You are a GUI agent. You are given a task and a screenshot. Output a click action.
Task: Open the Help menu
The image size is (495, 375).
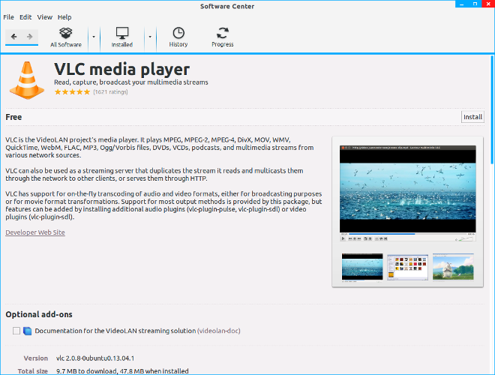coord(64,17)
